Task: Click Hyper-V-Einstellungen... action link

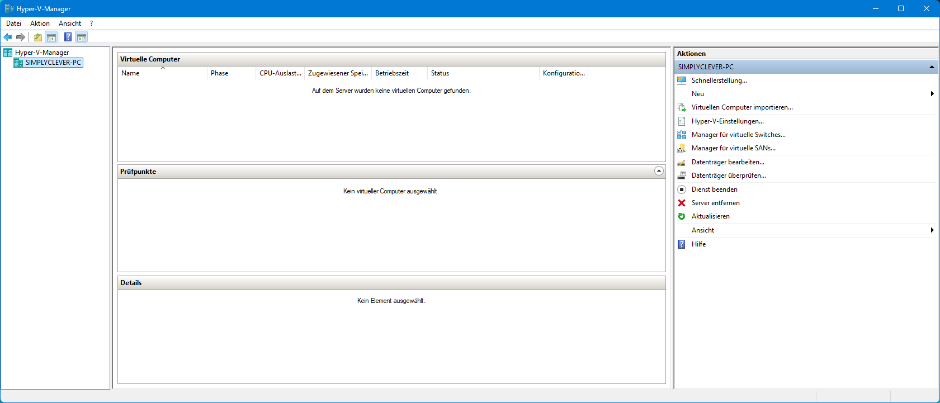Action: [727, 121]
